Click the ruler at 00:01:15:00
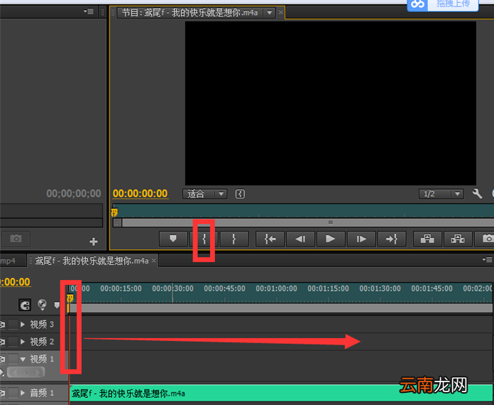 point(329,288)
